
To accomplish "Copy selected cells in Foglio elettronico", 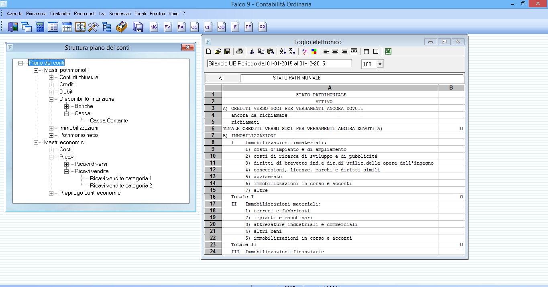I will 261,51.
